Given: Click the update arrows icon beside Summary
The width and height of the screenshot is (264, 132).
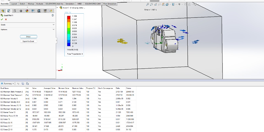Looking at the screenshot, I should pyautogui.click(x=18, y=84).
